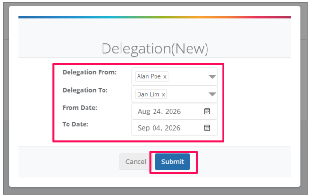Expand the Delegation From dropdown arrow
The height and width of the screenshot is (196, 310).
(x=212, y=77)
